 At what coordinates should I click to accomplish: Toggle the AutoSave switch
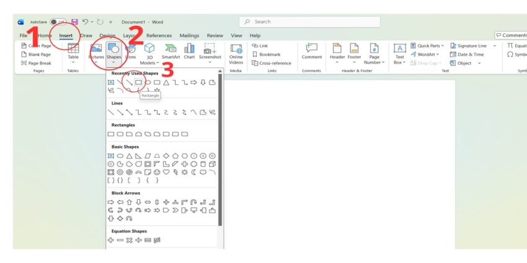(58, 22)
